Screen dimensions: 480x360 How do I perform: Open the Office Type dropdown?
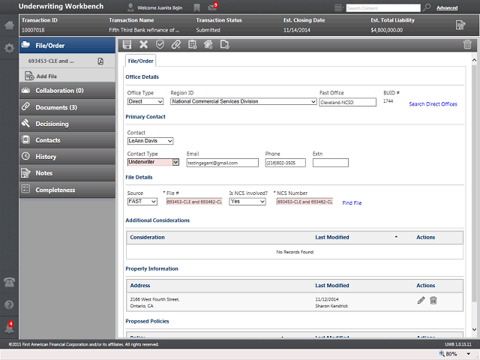coord(145,101)
